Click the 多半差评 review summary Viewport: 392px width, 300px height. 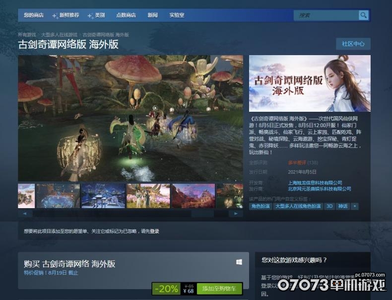click(x=297, y=162)
